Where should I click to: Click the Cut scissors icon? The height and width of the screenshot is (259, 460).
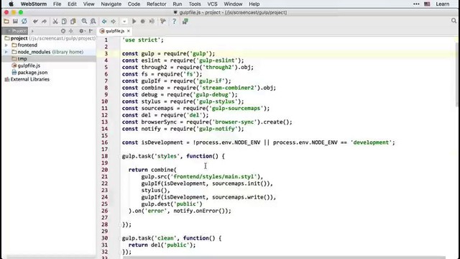click(55, 22)
